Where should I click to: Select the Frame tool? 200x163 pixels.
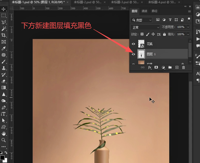[3, 42]
